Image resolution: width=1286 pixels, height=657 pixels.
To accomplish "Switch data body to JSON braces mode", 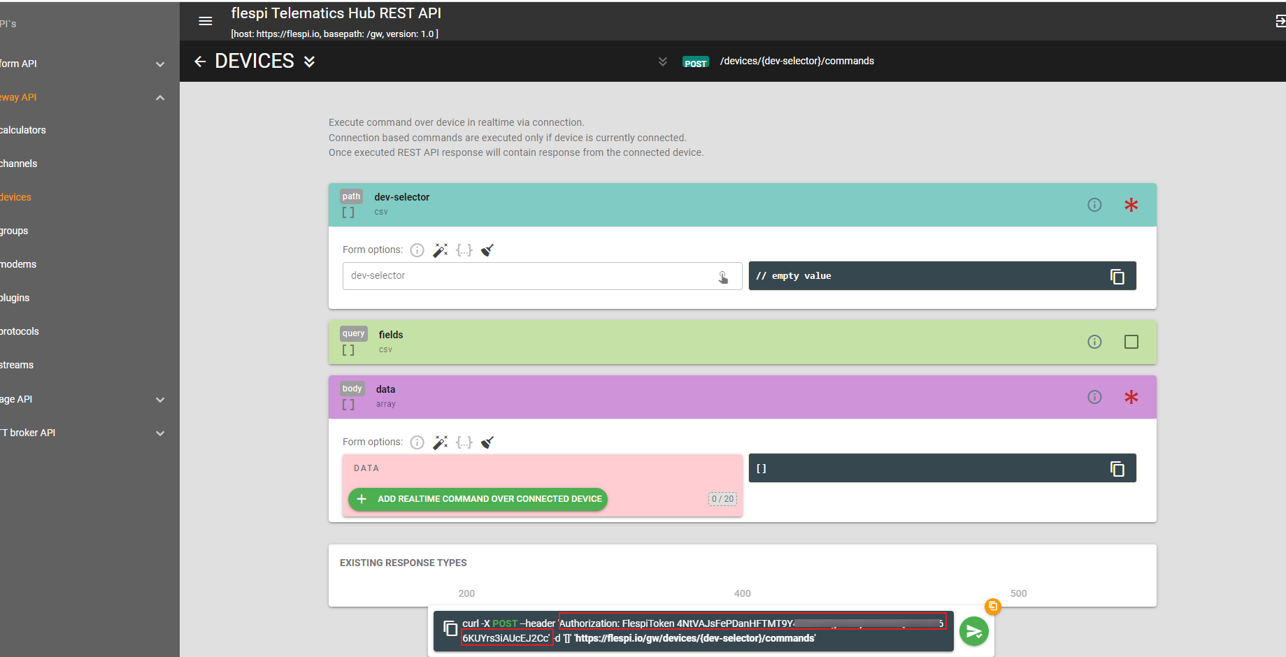I will pyautogui.click(x=464, y=442).
